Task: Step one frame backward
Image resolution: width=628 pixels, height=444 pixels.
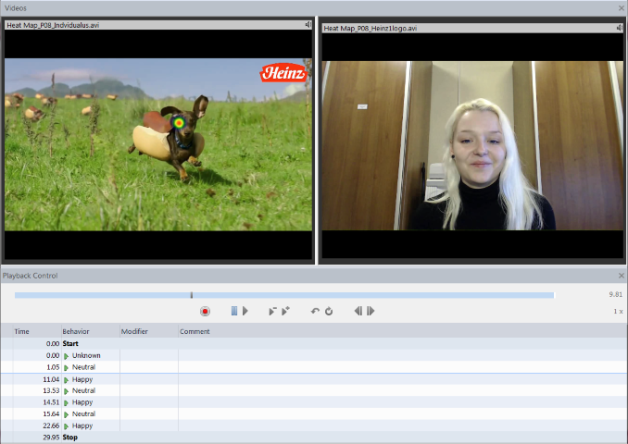Action: point(358,311)
